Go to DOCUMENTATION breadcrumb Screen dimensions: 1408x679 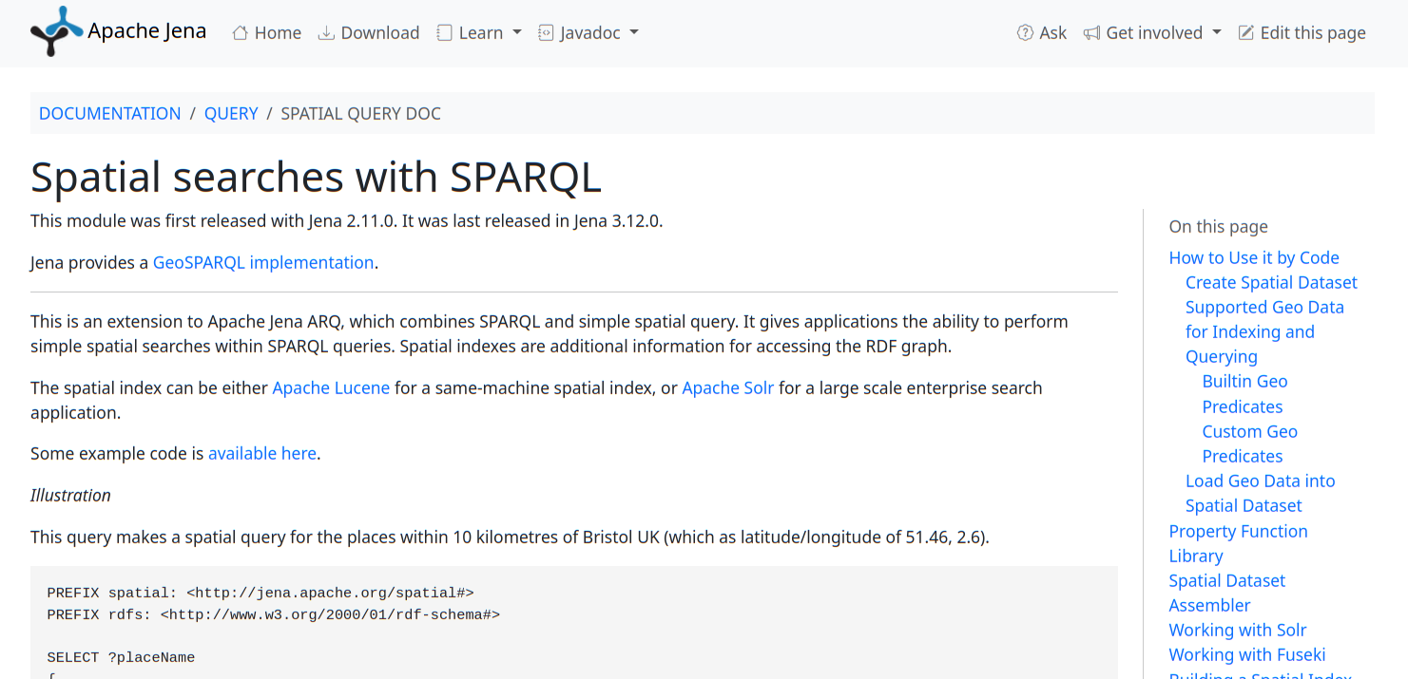pos(109,114)
